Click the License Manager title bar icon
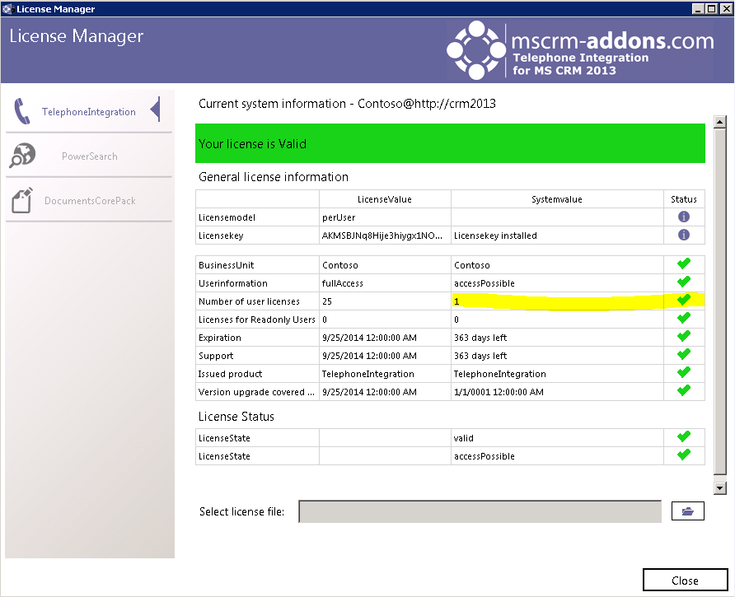The width and height of the screenshot is (735, 597). pos(8,9)
